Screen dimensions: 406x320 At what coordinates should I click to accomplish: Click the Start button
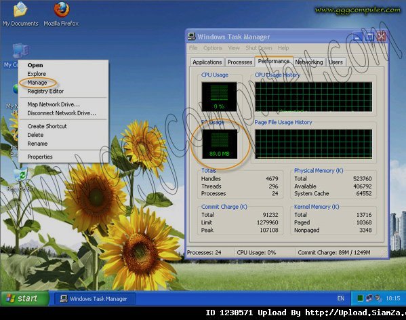24,298
